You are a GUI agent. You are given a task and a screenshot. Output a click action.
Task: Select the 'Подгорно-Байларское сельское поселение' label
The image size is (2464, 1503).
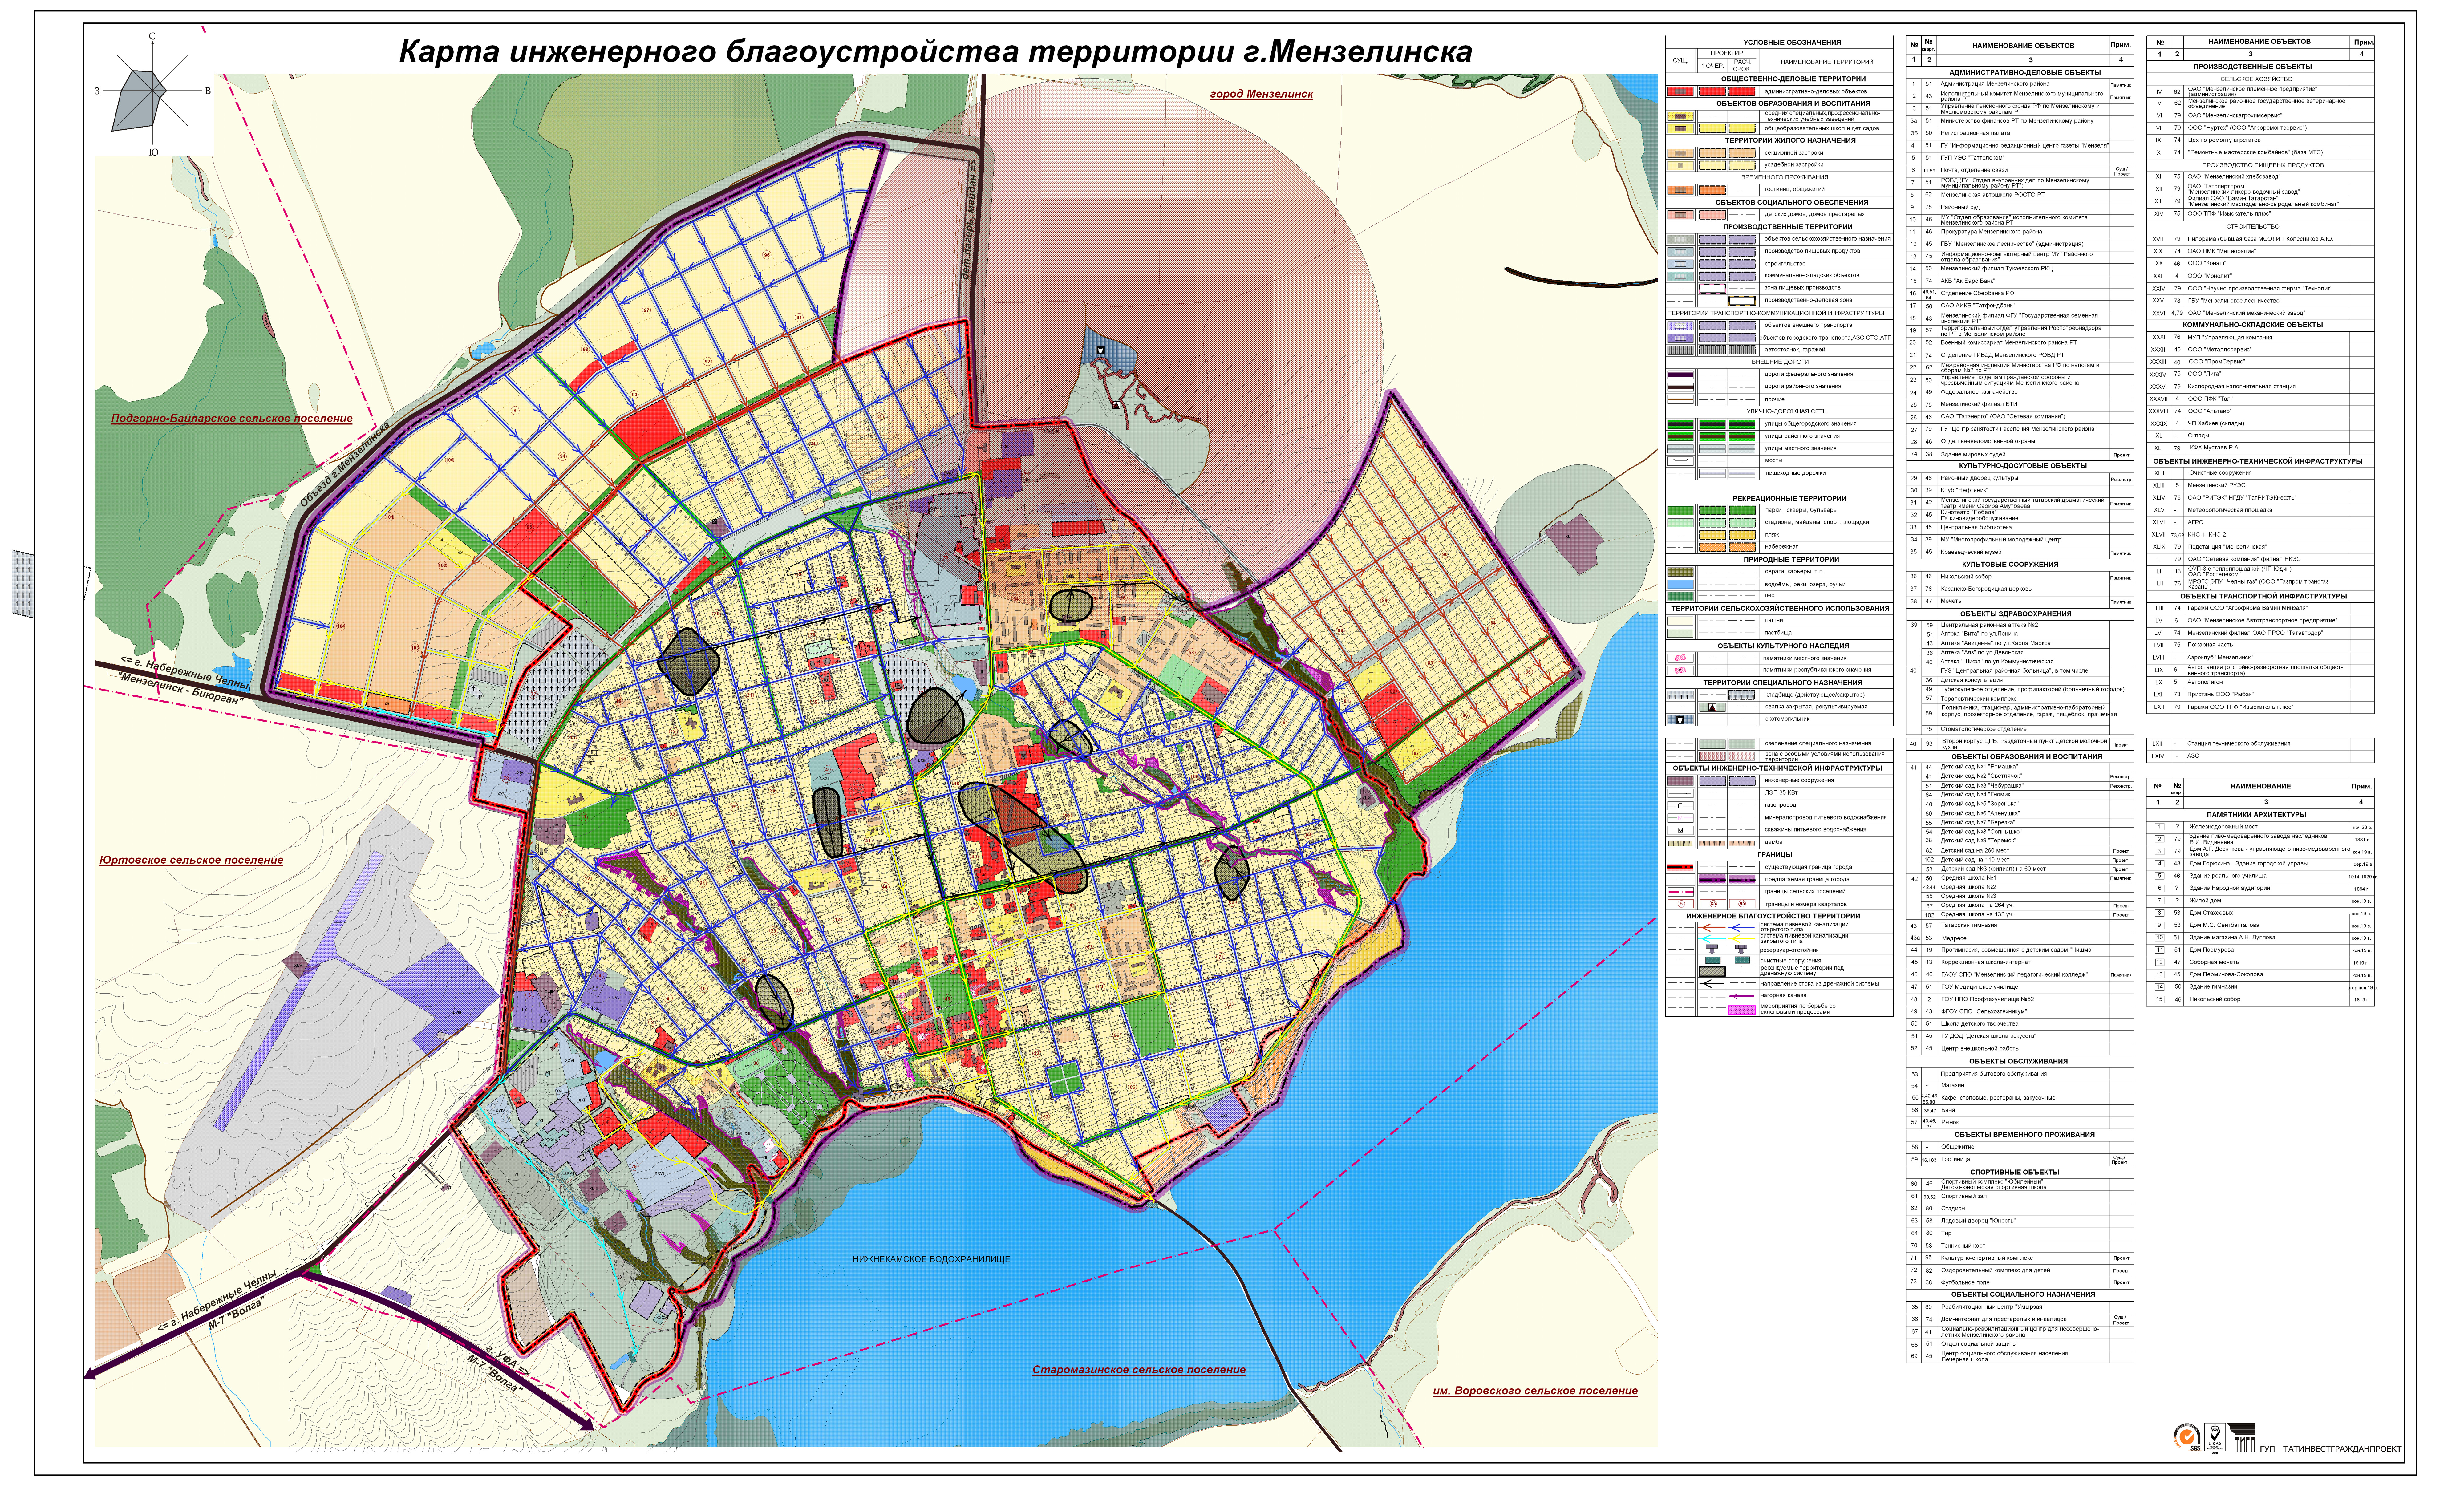[232, 419]
